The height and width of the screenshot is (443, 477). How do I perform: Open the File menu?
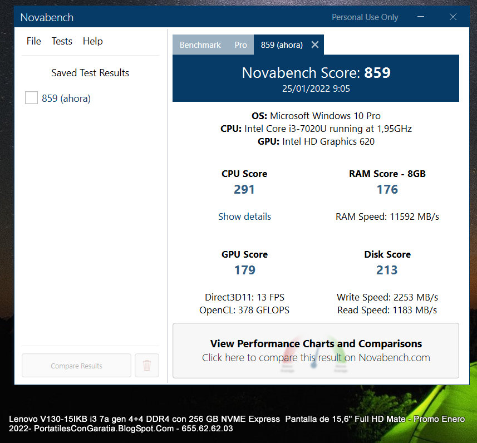(x=33, y=41)
